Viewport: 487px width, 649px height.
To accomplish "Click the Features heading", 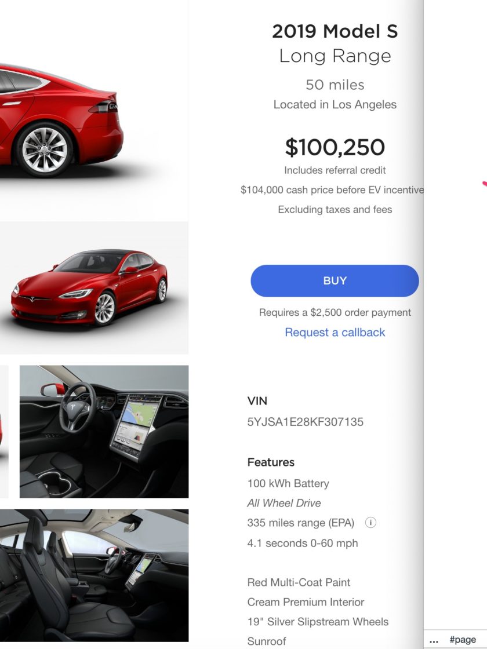I will [271, 462].
